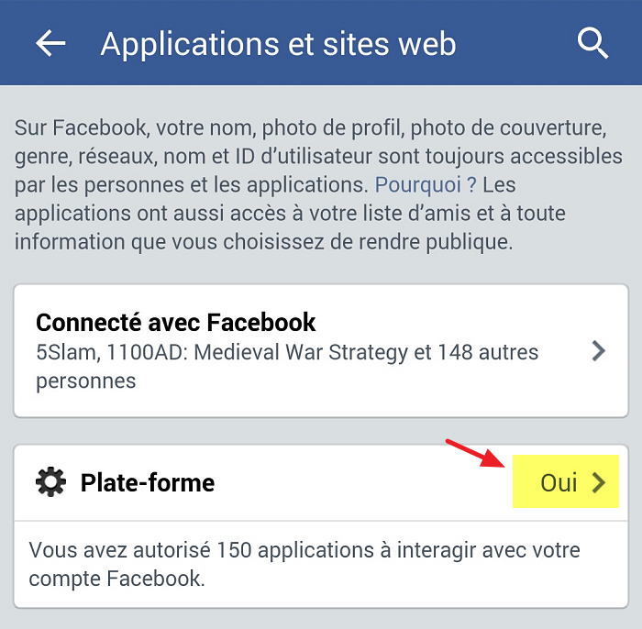Screen dimensions: 642x629
Task: Tap the 5Slam, 1100AD: Medieval War Strategy text
Action: pos(222,352)
